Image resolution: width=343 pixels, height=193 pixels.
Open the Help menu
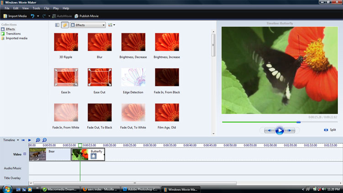point(66,8)
